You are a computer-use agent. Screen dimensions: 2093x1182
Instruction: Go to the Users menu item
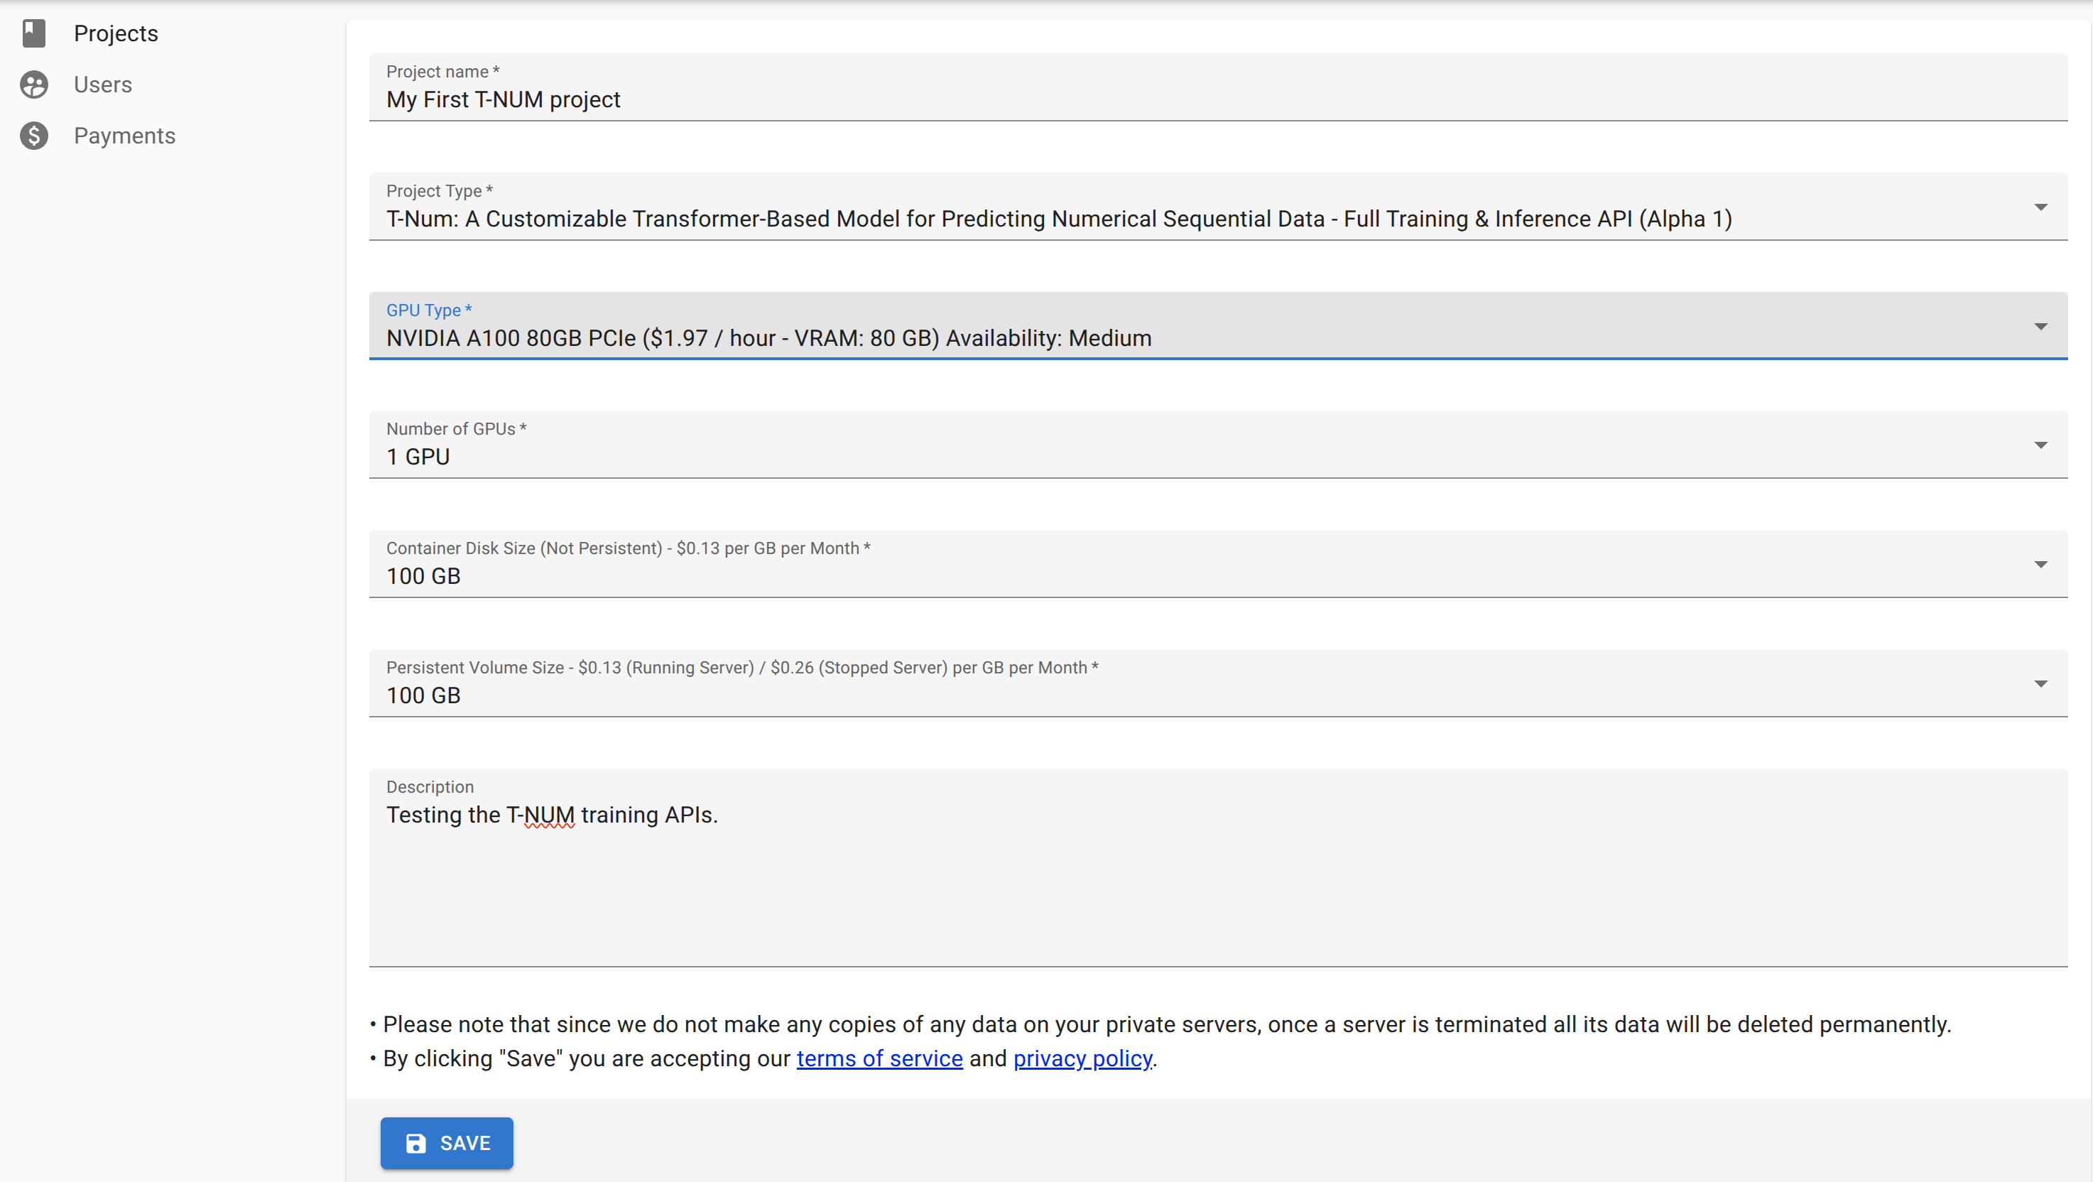tap(102, 85)
